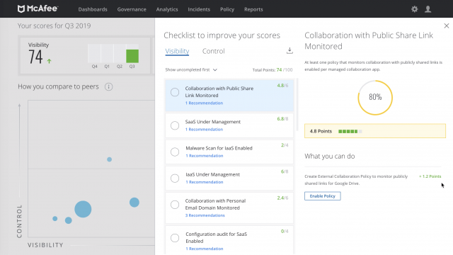Click the largest blue bubble in chart
453x255 pixels.
click(83, 209)
